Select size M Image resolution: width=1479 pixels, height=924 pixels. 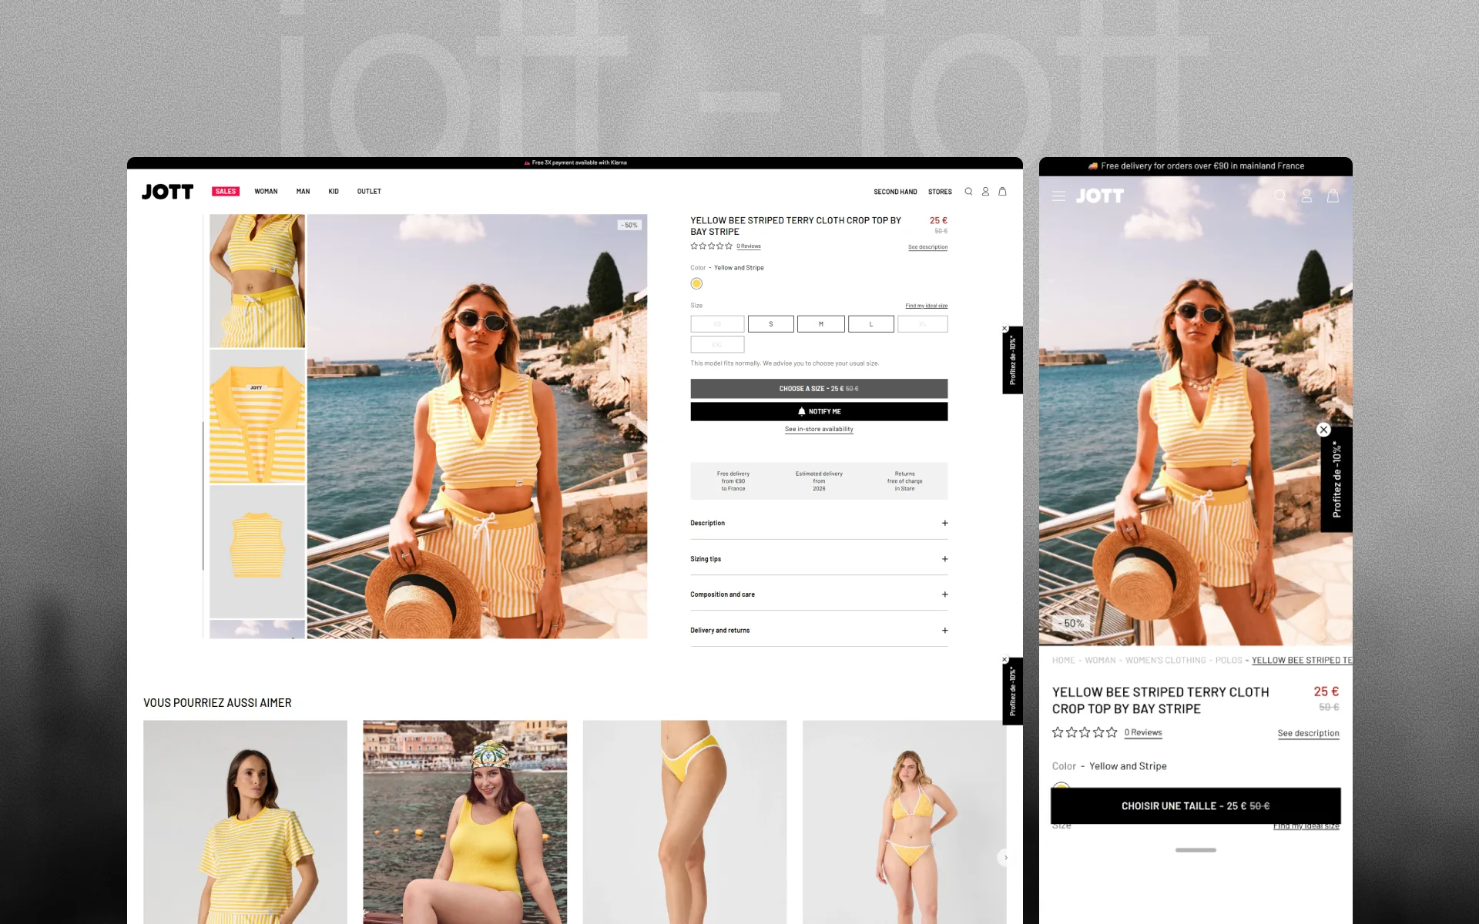[821, 324]
